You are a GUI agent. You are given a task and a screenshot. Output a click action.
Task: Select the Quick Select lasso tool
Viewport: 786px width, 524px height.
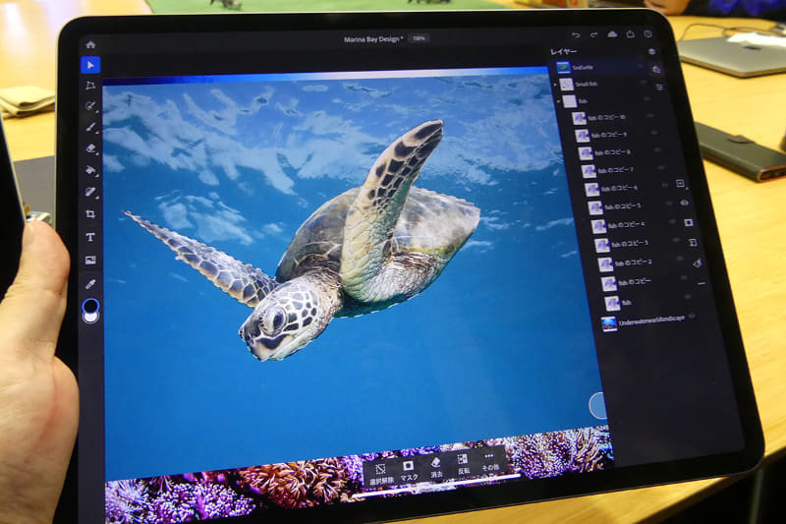click(x=90, y=106)
